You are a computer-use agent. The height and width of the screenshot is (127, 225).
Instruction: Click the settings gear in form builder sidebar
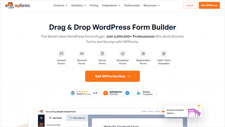click(x=41, y=118)
